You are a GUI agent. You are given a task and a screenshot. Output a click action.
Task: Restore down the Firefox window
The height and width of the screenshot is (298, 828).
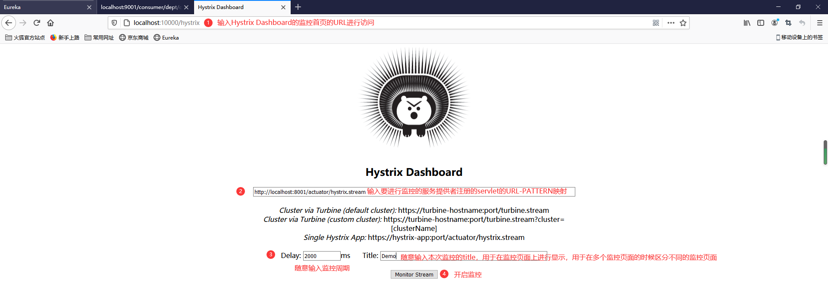[798, 7]
